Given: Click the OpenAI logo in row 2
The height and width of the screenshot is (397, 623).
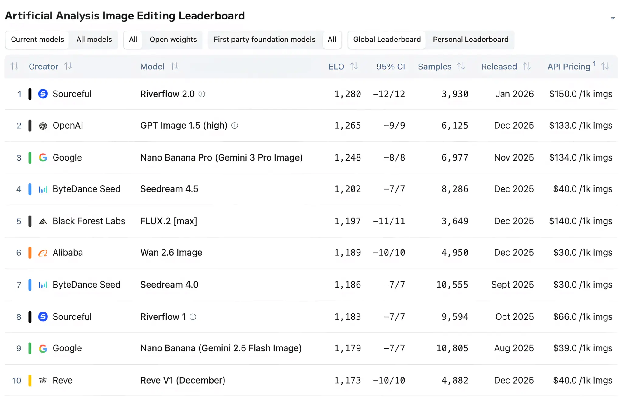Looking at the screenshot, I should point(43,126).
